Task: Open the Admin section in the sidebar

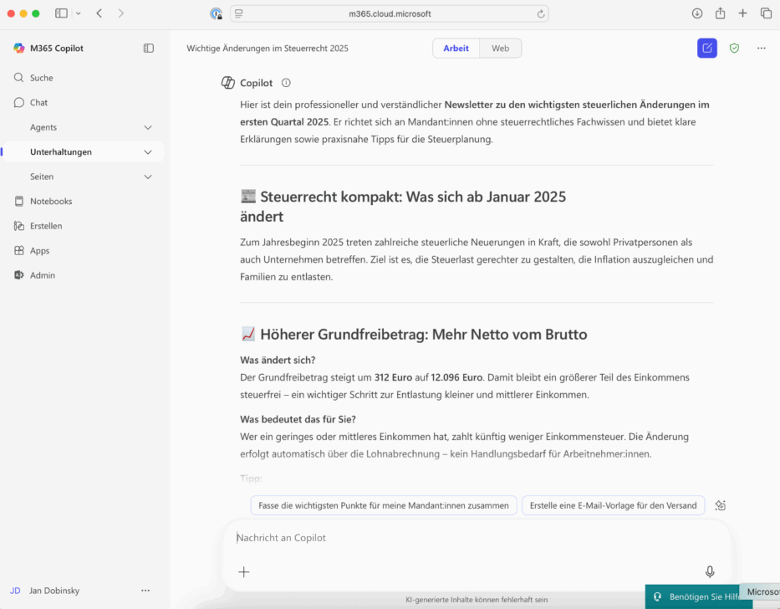Action: 40,274
